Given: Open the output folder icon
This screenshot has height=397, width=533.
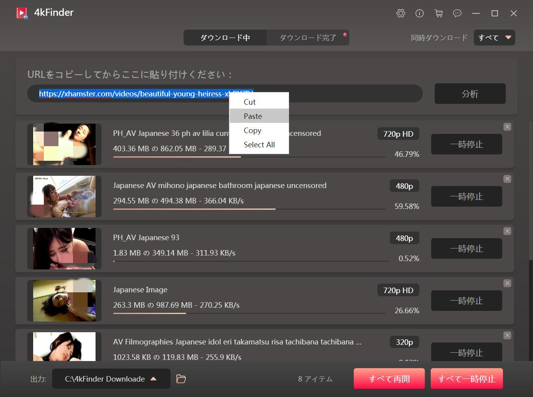Looking at the screenshot, I should 181,379.
